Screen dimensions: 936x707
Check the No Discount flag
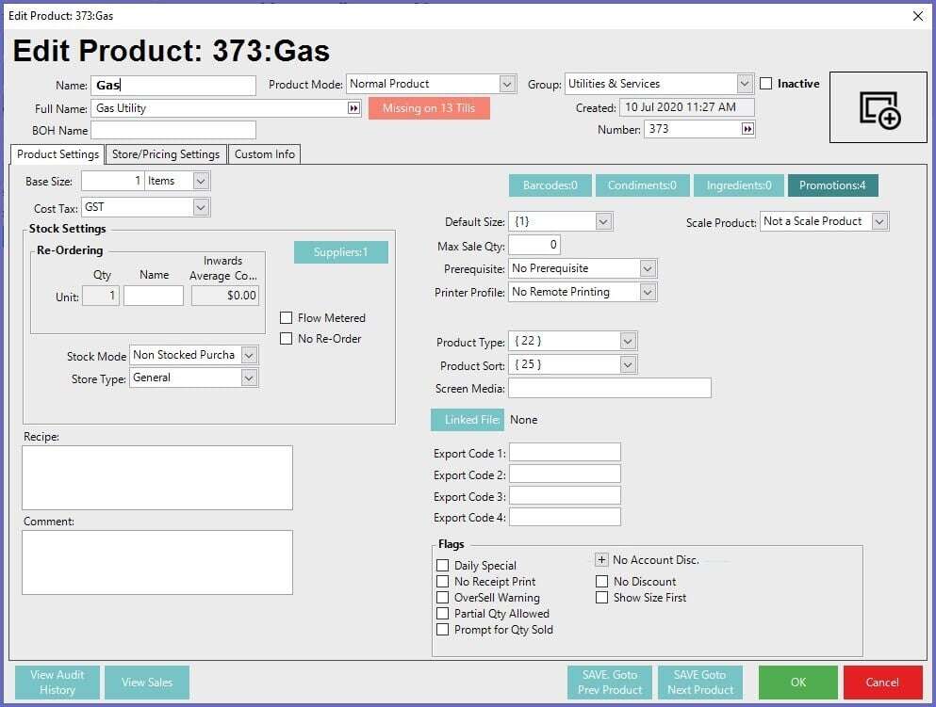(x=602, y=582)
